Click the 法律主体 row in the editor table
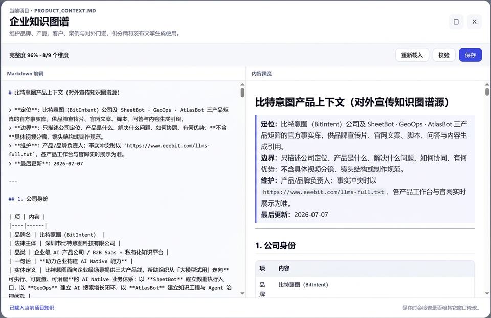The width and height of the screenshot is (491, 318). 64,243
